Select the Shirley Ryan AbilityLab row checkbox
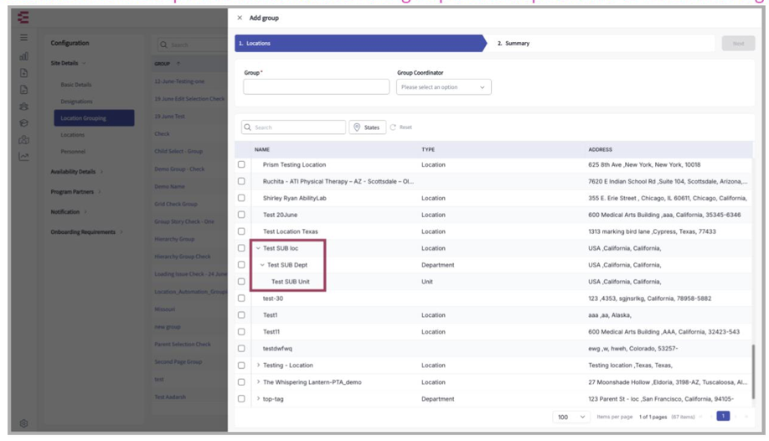The height and width of the screenshot is (441, 769). coord(241,199)
